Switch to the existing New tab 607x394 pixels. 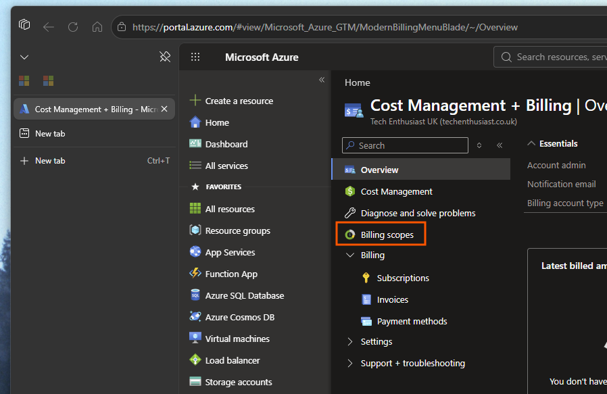tap(94, 134)
